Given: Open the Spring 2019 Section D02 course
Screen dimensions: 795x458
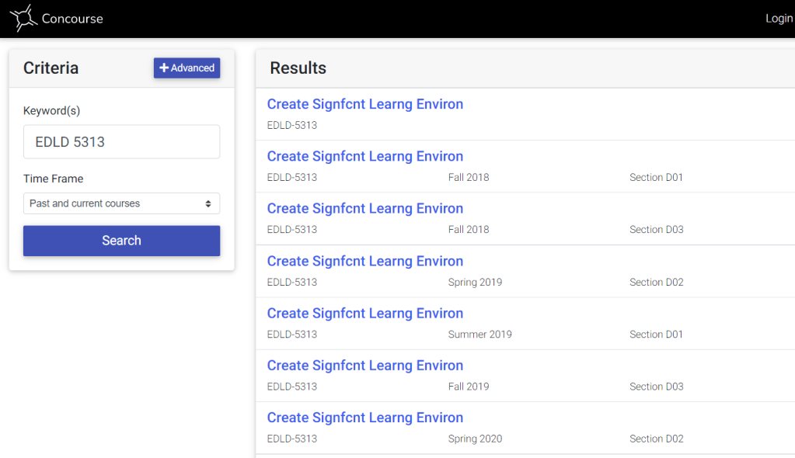Looking at the screenshot, I should tap(364, 261).
